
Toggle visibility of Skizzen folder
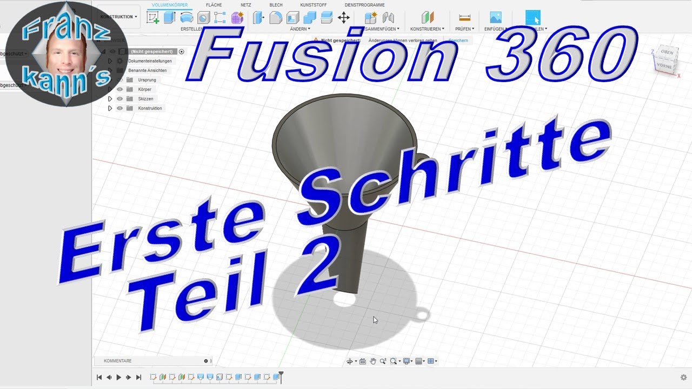[x=120, y=99]
